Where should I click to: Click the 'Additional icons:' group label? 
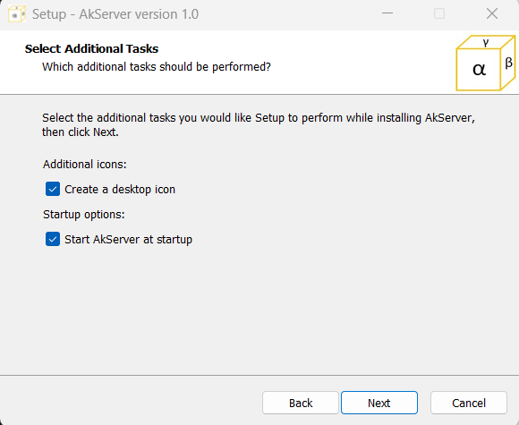coord(85,164)
